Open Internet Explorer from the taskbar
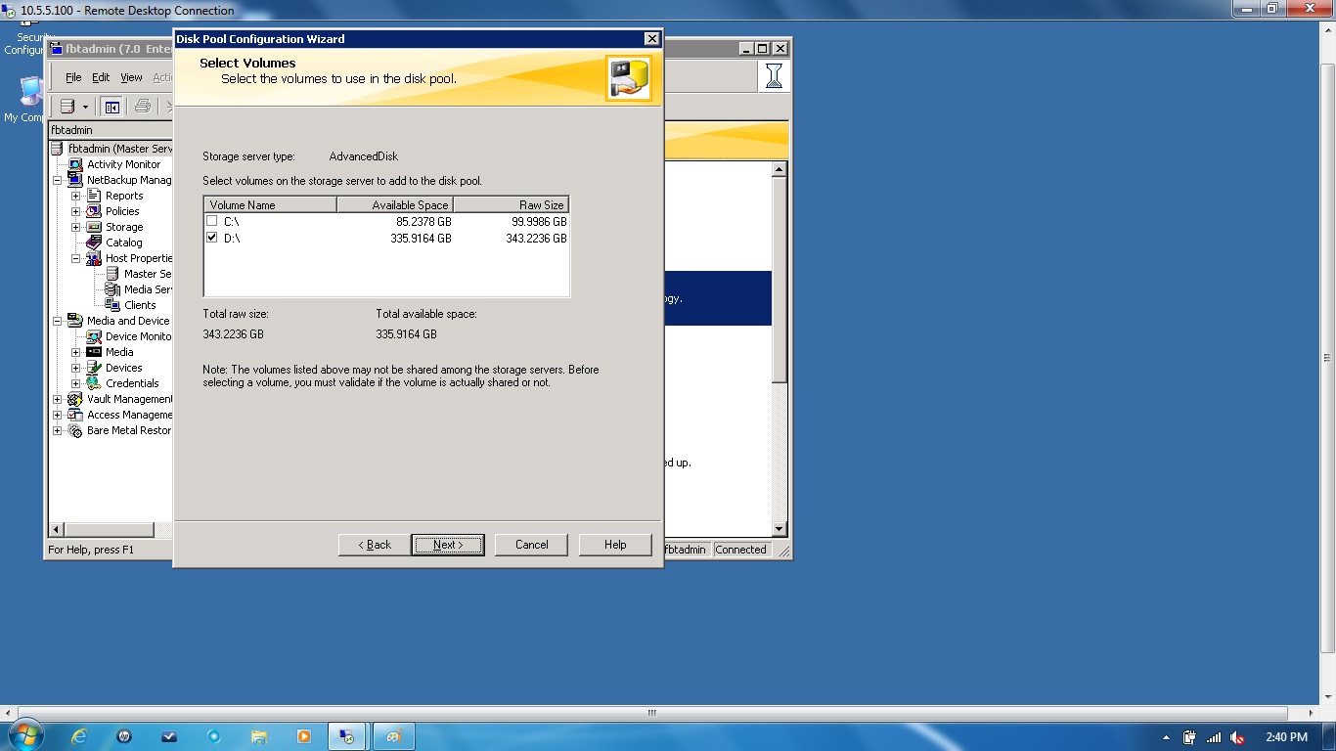Viewport: 1336px width, 751px height. tap(79, 736)
